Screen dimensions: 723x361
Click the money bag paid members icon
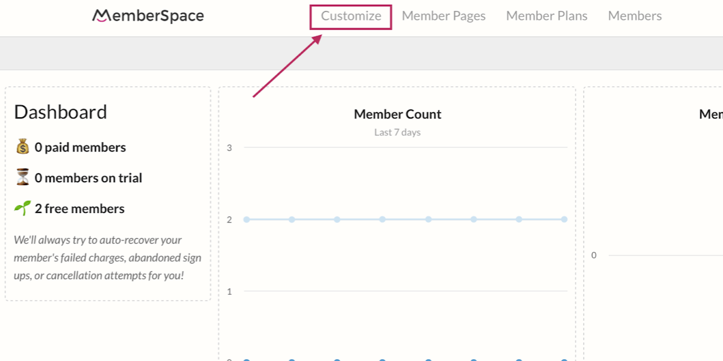(x=22, y=146)
